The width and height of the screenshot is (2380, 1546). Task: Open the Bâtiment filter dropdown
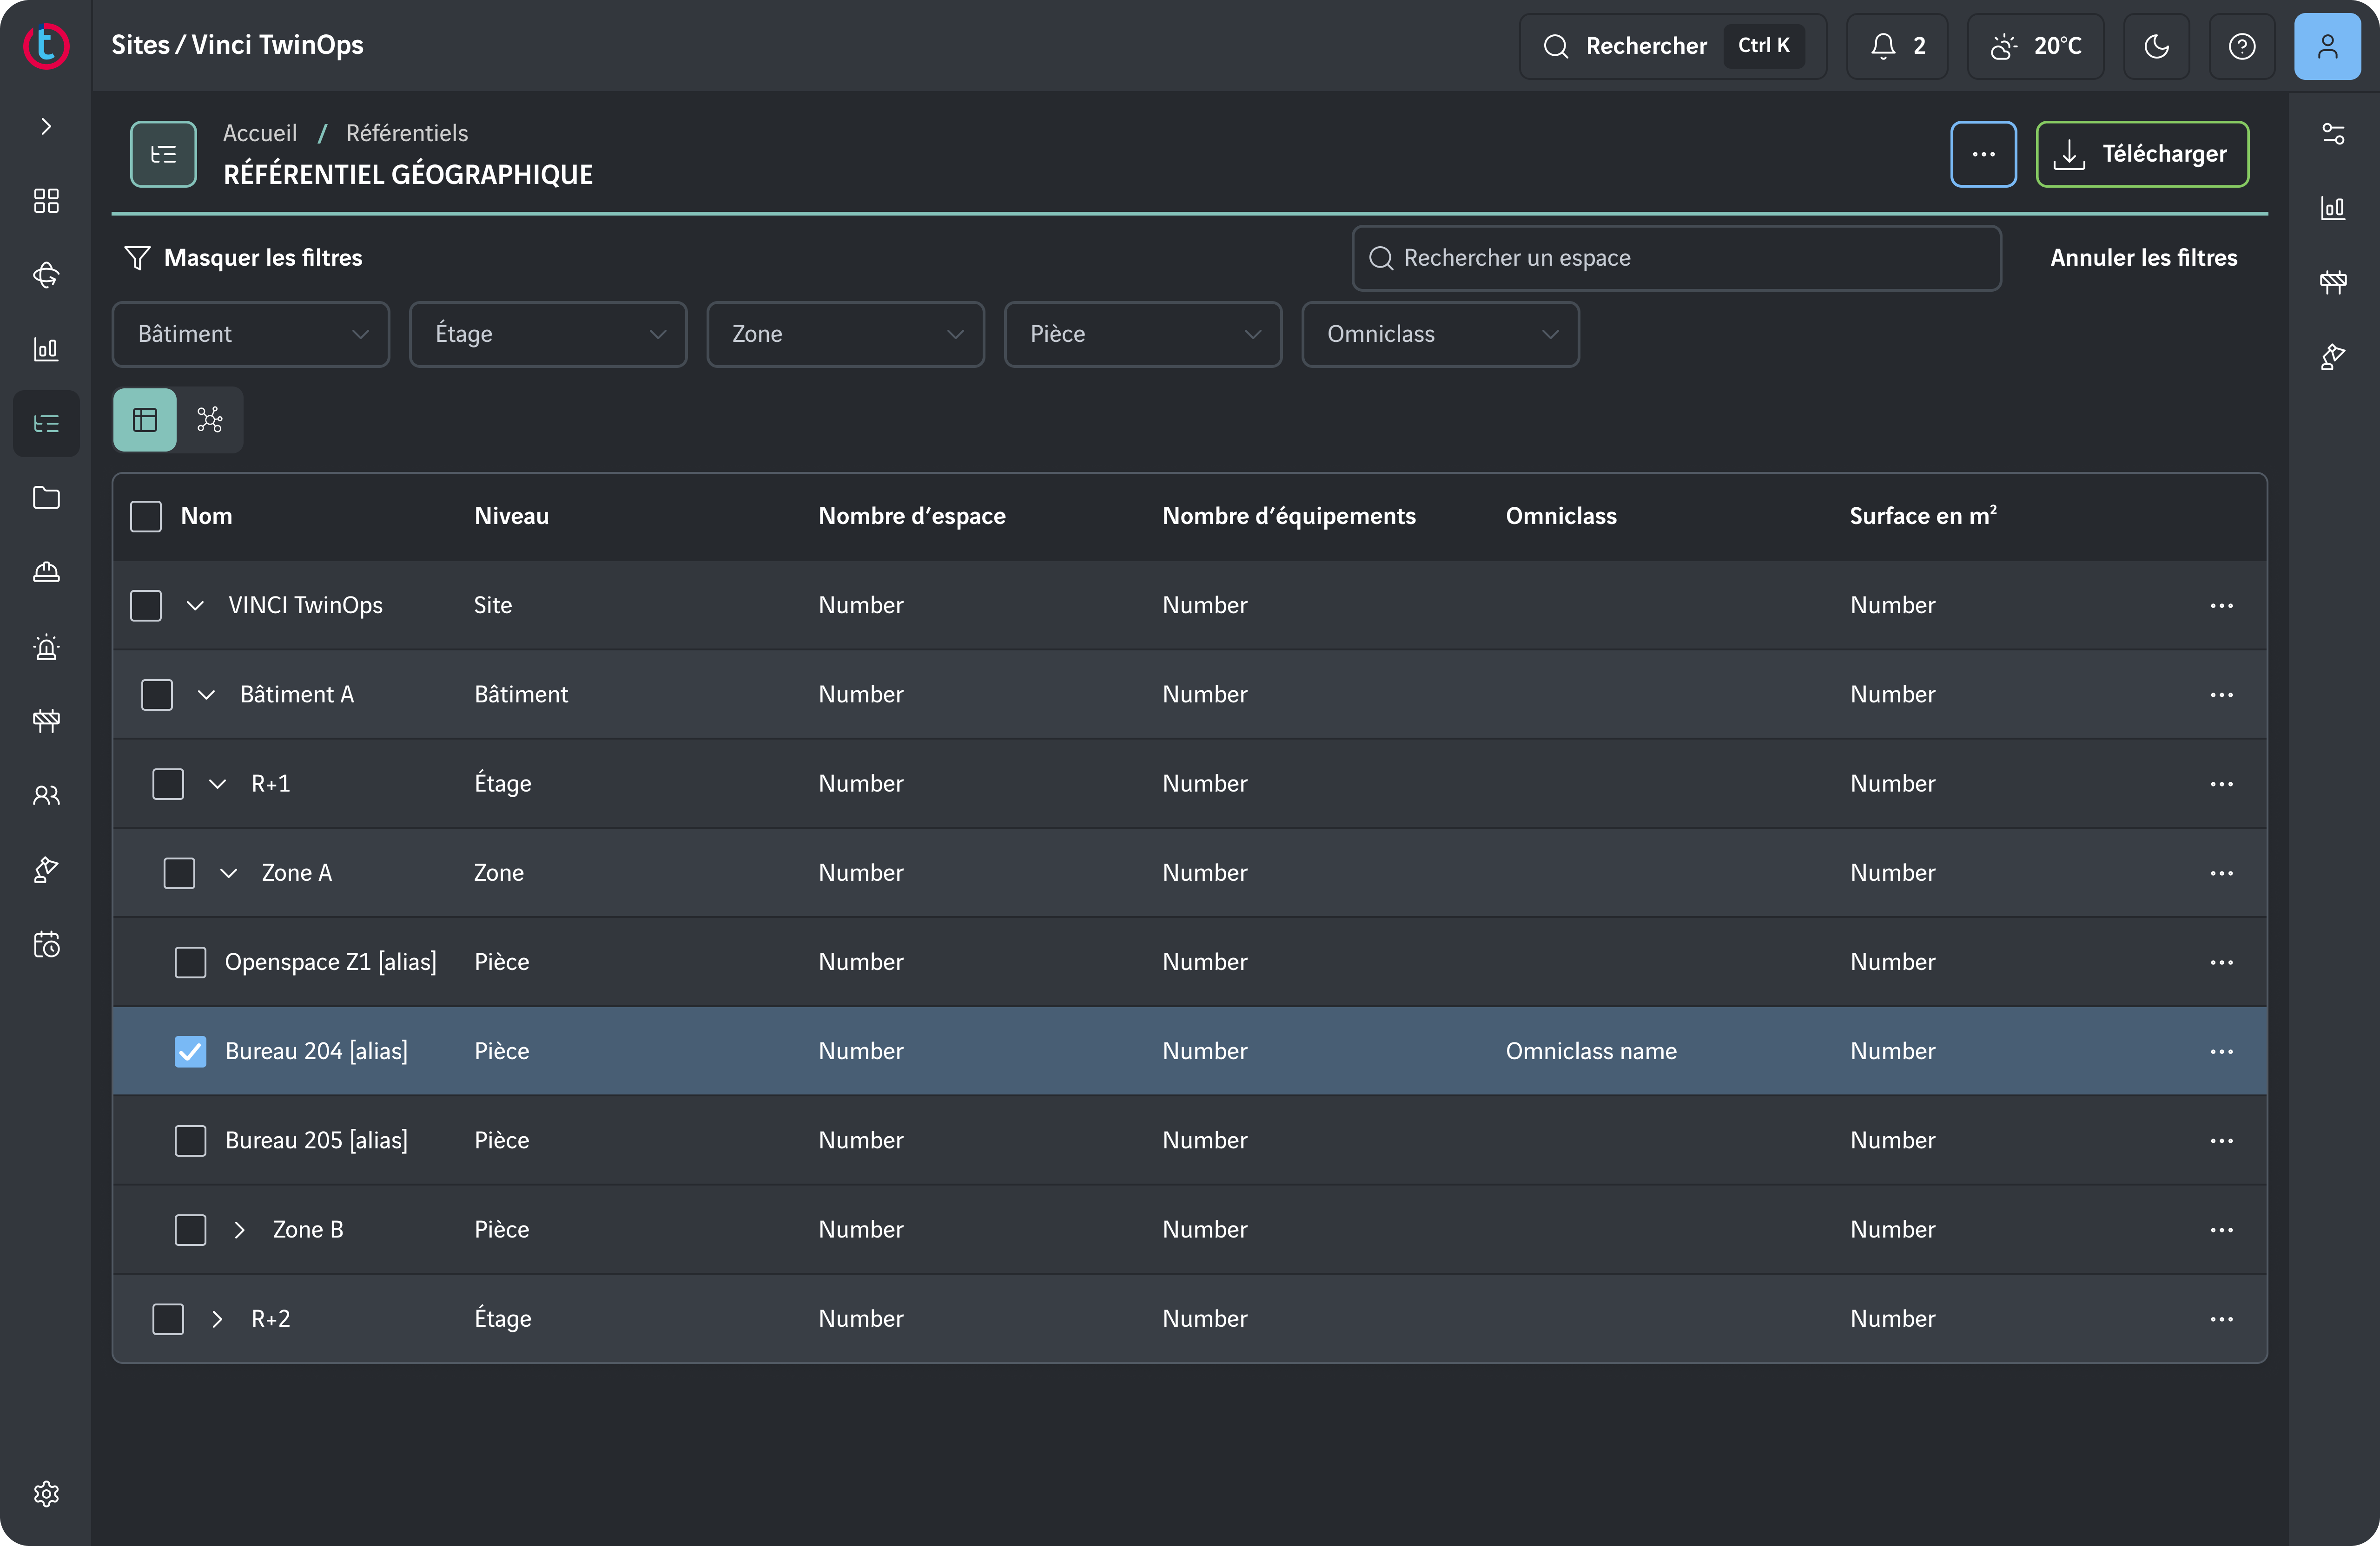point(251,334)
